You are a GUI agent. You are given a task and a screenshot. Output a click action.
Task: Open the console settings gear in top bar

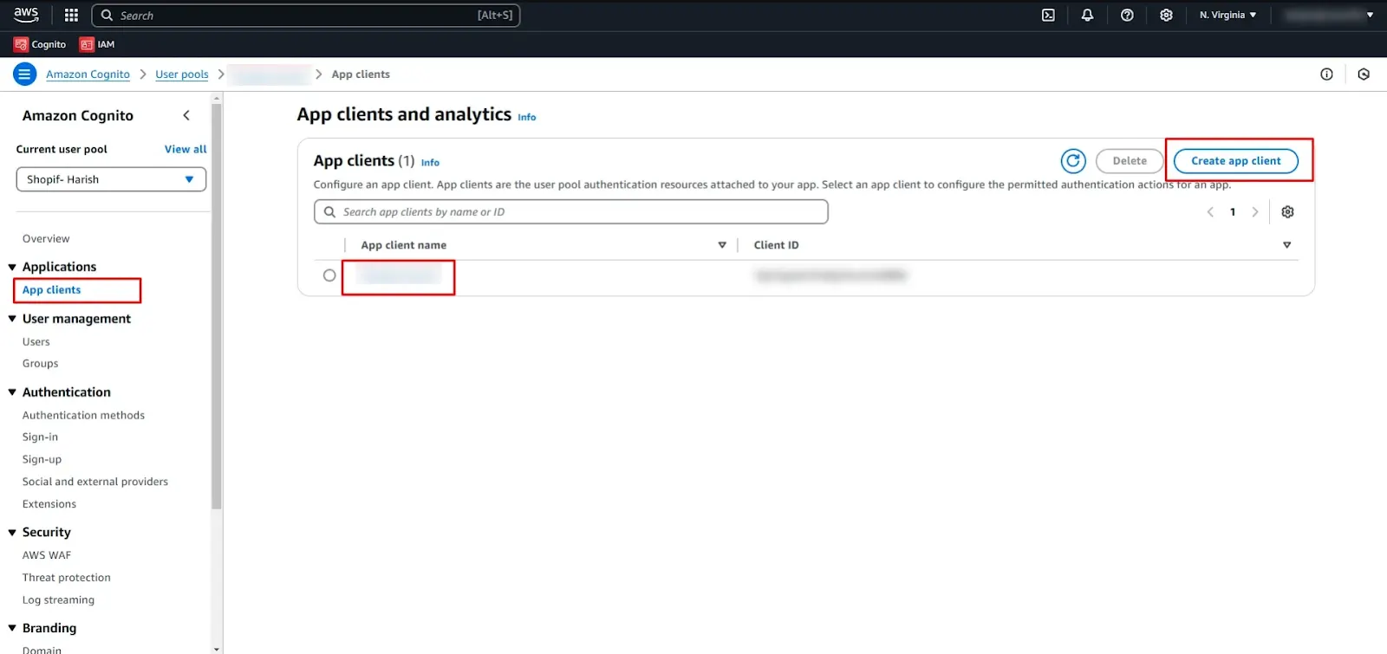click(1166, 15)
